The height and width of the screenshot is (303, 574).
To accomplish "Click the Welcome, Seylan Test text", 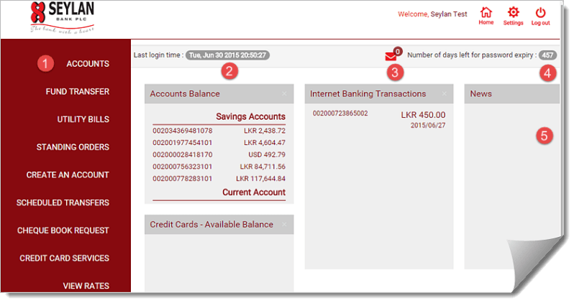I will (432, 14).
